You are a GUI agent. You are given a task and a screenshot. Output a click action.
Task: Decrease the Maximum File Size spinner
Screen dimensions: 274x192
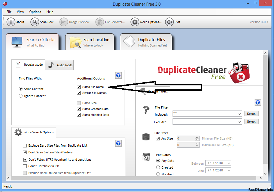(197, 146)
